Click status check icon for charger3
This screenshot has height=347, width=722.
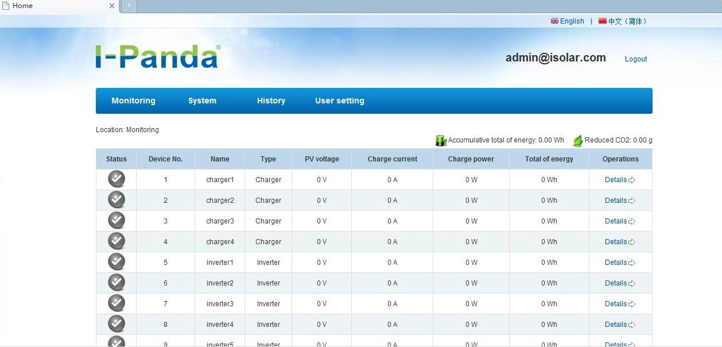click(x=117, y=221)
